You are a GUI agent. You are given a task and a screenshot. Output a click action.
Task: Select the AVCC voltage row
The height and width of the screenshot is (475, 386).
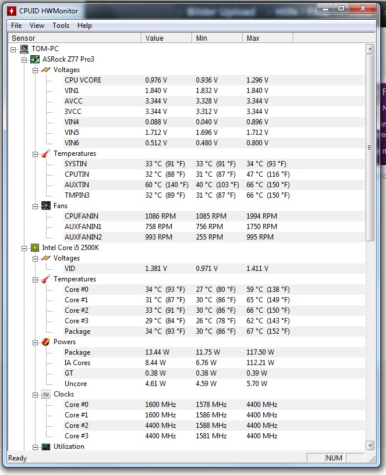(x=214, y=101)
